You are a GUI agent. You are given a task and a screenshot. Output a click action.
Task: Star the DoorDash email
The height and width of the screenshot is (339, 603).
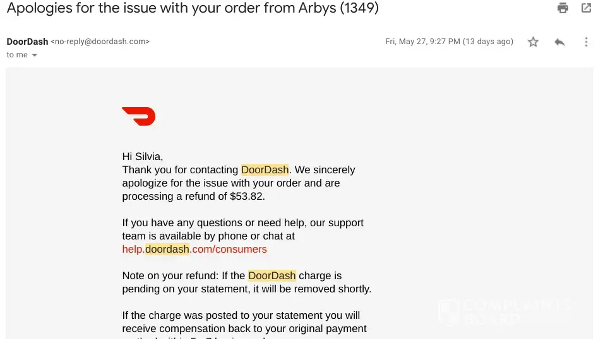tap(534, 42)
